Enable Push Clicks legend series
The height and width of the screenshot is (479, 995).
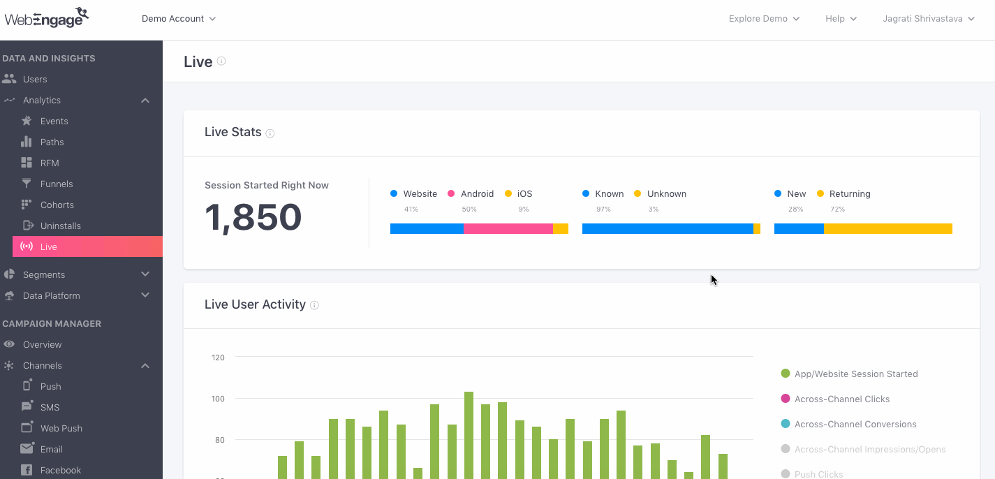[x=812, y=474]
